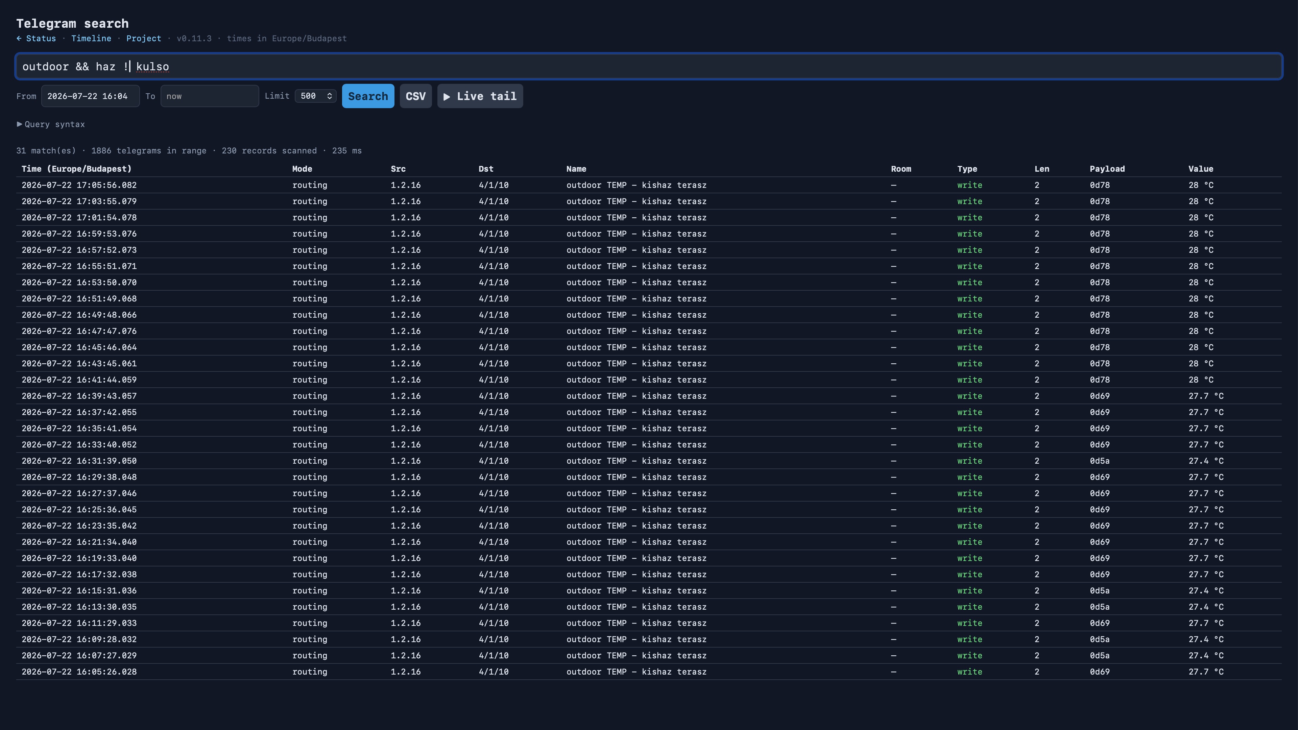This screenshot has height=730, width=1298.
Task: Click Value 27.4 °C in 16:09:28.032 row
Action: click(1206, 639)
